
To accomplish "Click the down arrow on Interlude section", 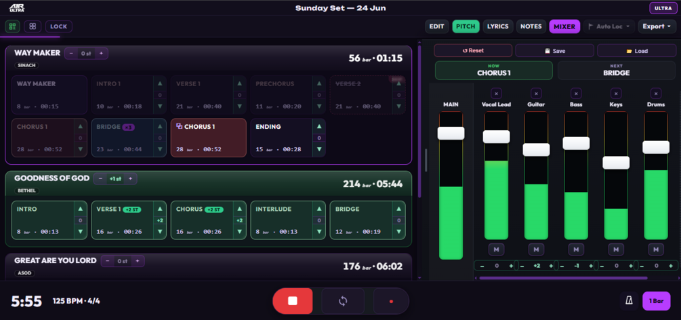I will [x=319, y=232].
